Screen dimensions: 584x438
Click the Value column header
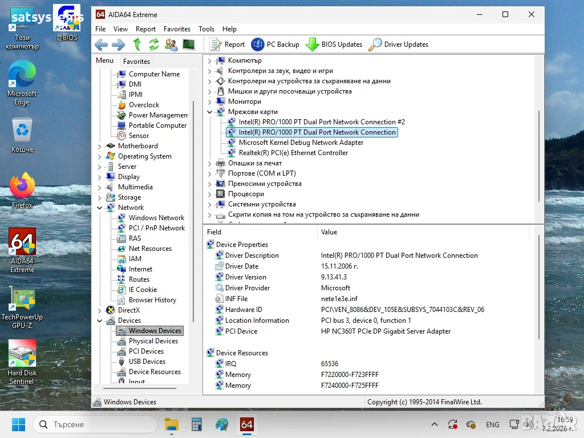pyautogui.click(x=329, y=232)
